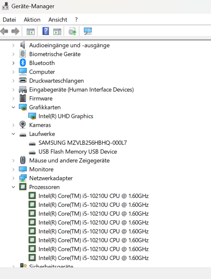Expand the Biometrische Geräte node

pos(13,54)
